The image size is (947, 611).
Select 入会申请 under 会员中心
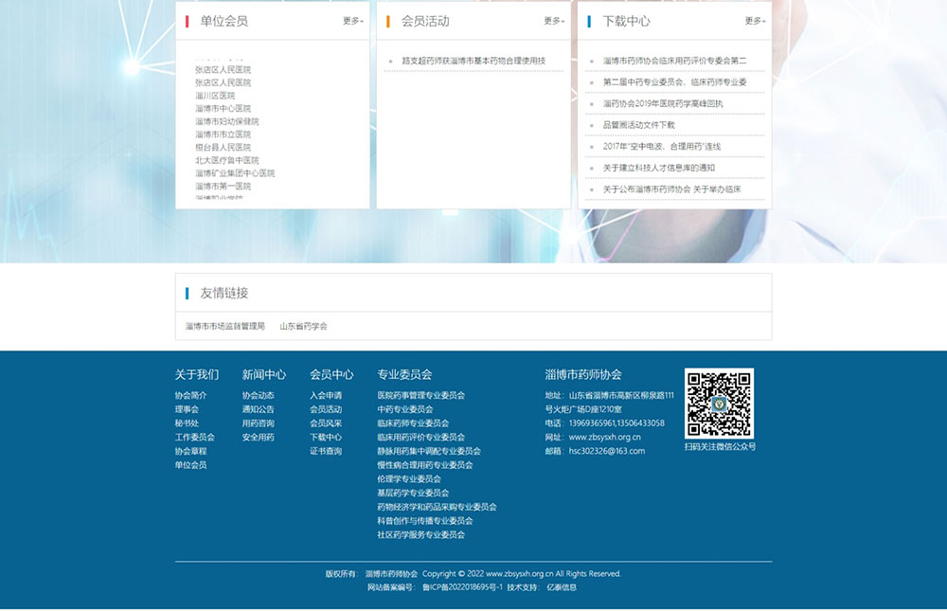(x=326, y=395)
